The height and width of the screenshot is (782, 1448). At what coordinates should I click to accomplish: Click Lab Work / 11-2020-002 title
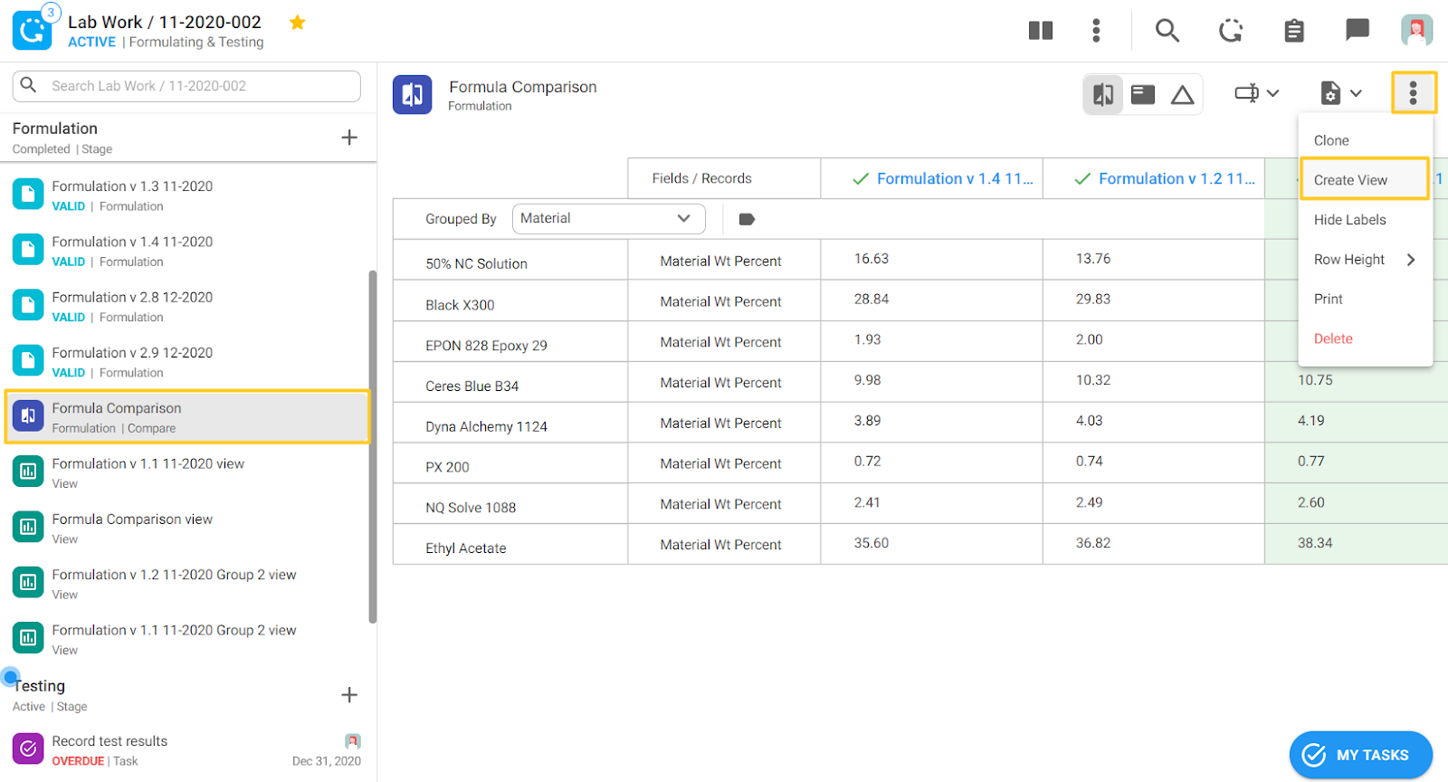point(165,22)
